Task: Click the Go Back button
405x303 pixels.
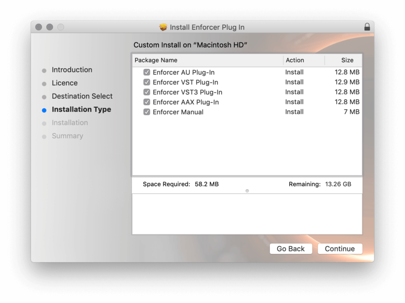Action: pyautogui.click(x=291, y=248)
